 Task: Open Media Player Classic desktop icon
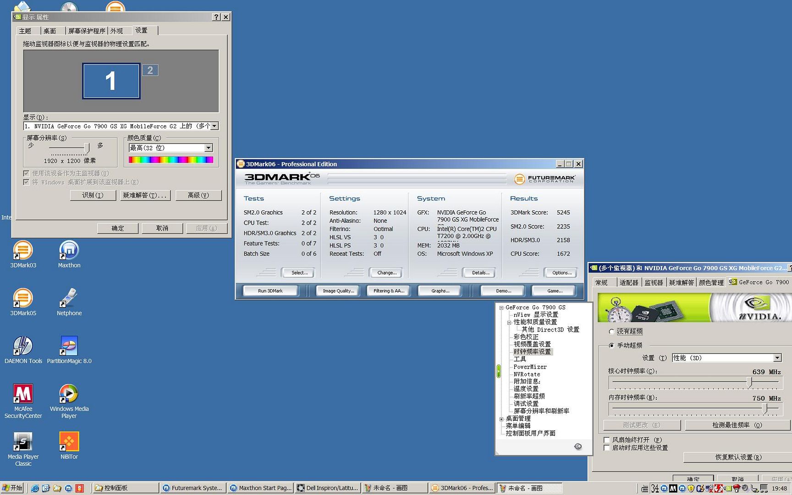click(x=23, y=442)
